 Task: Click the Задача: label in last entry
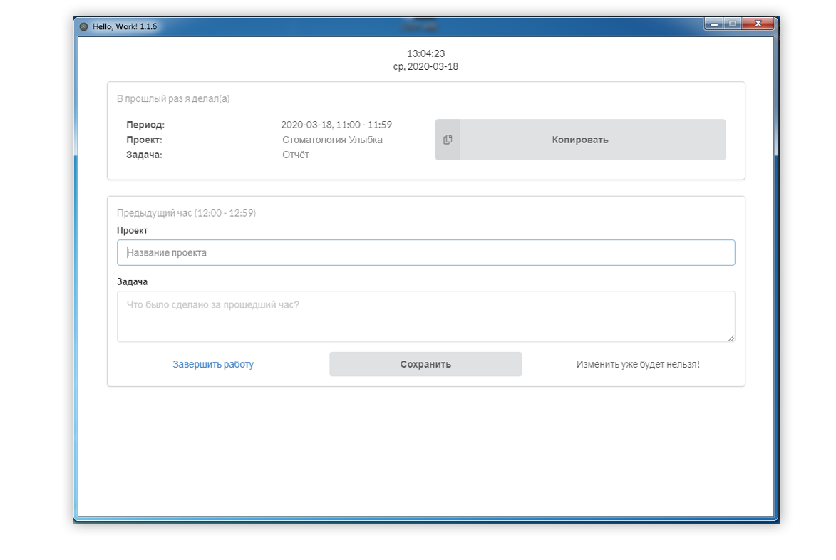(144, 155)
